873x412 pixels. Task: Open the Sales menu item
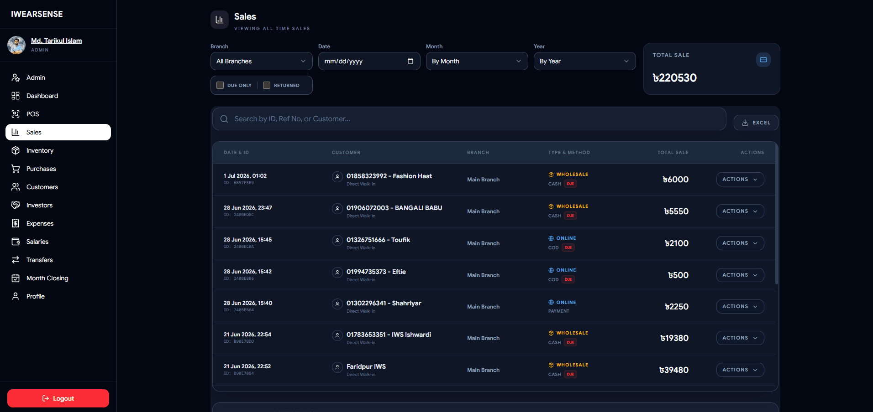[x=58, y=132]
